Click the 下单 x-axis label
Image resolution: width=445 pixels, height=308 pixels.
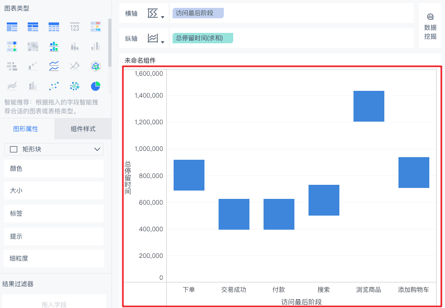(189, 290)
